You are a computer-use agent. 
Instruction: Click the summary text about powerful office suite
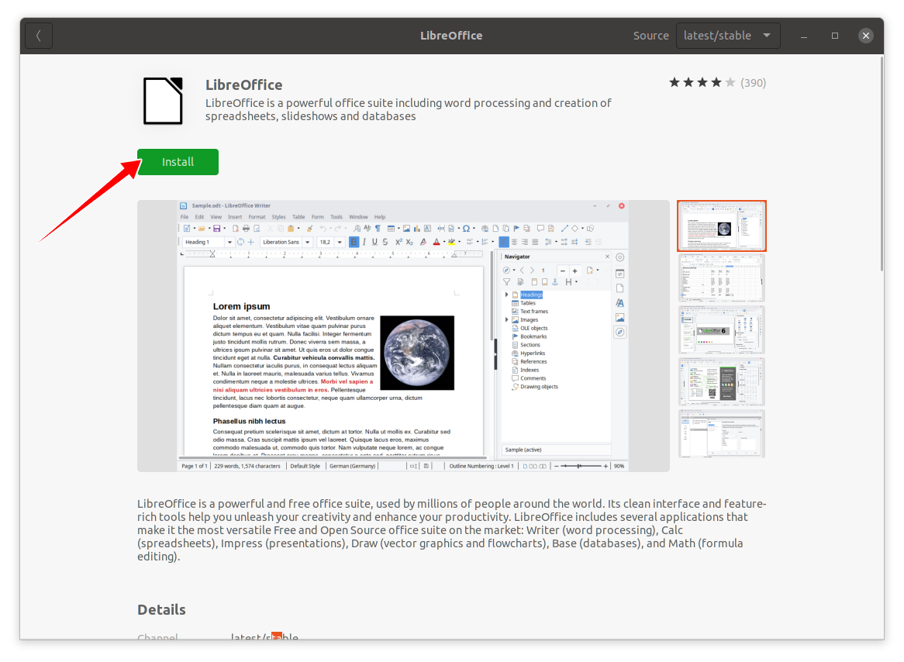(408, 109)
